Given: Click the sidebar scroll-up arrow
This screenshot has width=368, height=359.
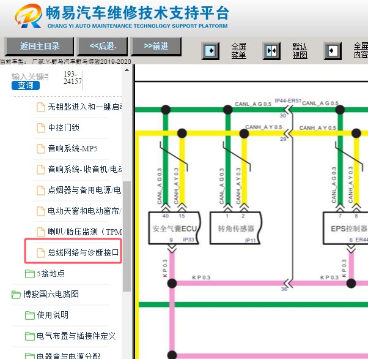Looking at the screenshot, I should (127, 70).
